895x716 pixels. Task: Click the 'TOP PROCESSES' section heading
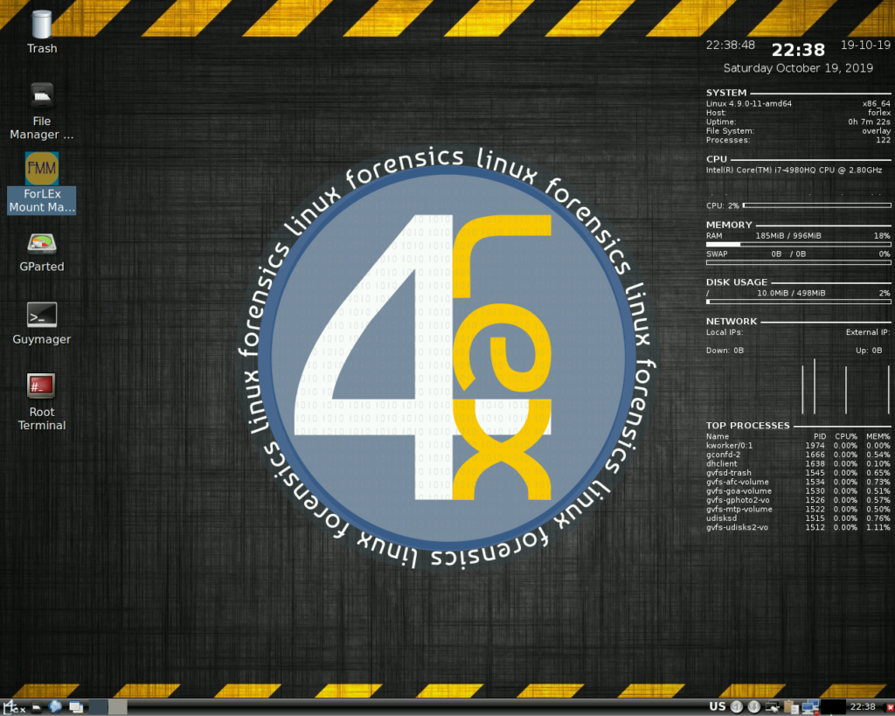click(748, 426)
